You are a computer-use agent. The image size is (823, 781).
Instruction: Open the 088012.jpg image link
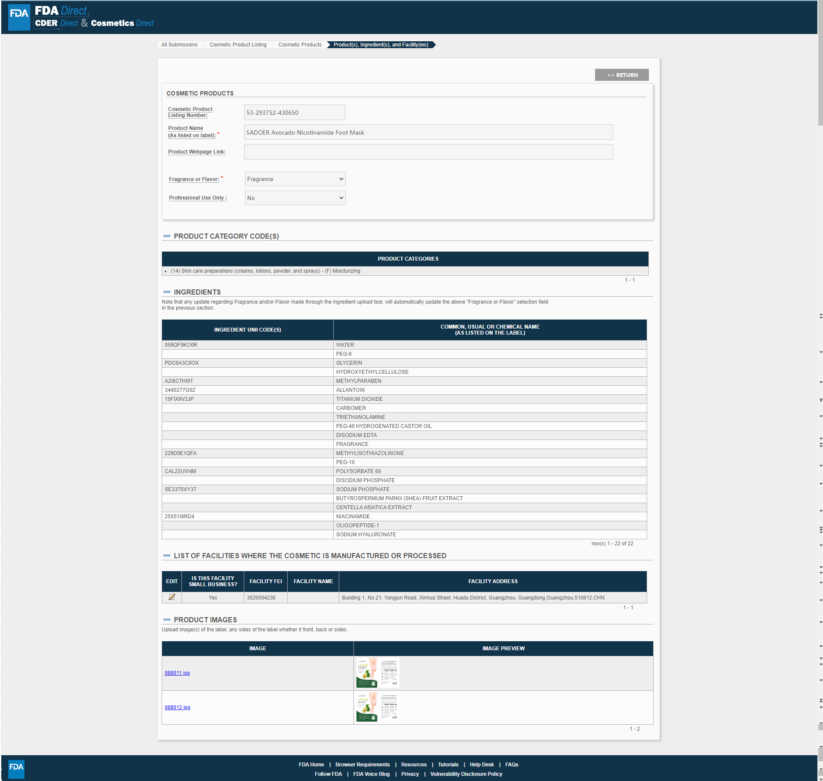(177, 707)
